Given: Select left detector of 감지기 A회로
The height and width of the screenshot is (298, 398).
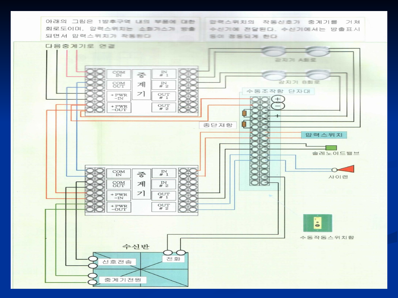Looking at the screenshot, I should point(273,52).
